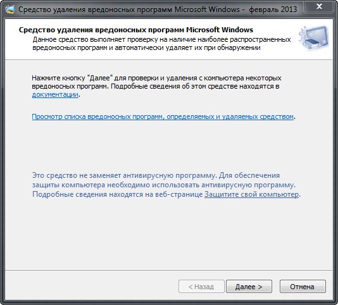Click the title bar application icon
This screenshot has height=305, width=338.
tap(10, 9)
